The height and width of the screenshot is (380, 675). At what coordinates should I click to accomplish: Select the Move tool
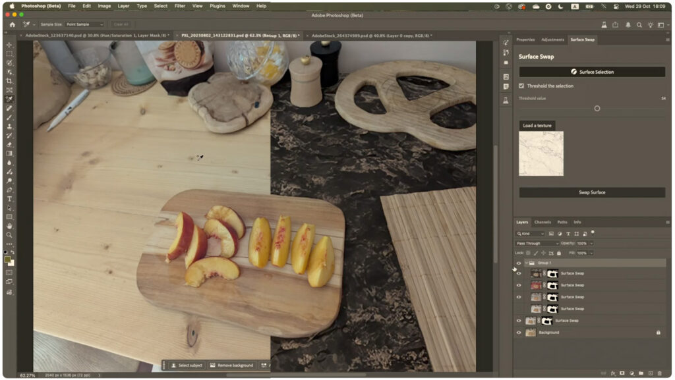coord(9,45)
